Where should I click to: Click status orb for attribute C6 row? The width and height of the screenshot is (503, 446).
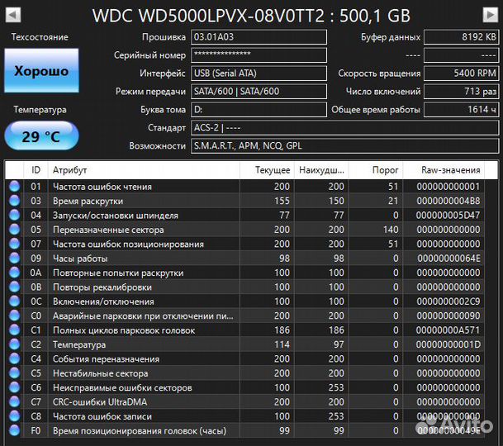pyautogui.click(x=14, y=387)
